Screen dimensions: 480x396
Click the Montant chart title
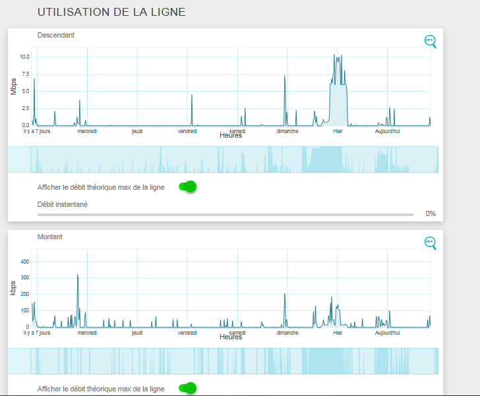[x=50, y=237]
